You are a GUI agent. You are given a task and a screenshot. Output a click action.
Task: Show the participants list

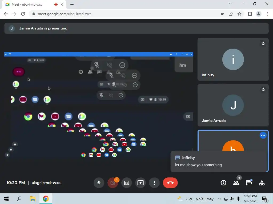(236, 183)
